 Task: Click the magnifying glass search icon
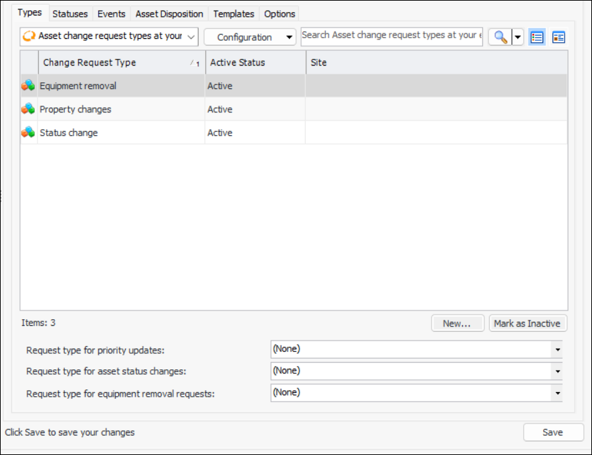tap(500, 37)
